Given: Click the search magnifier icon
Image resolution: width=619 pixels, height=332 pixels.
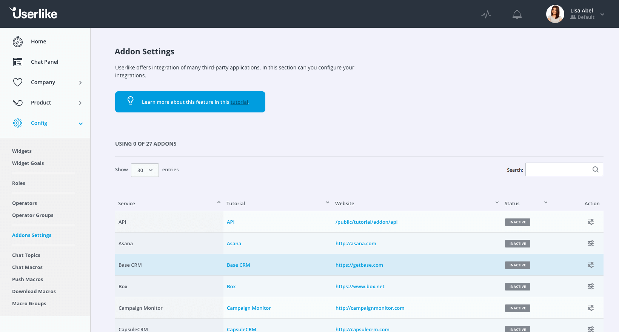Looking at the screenshot, I should pyautogui.click(x=596, y=169).
